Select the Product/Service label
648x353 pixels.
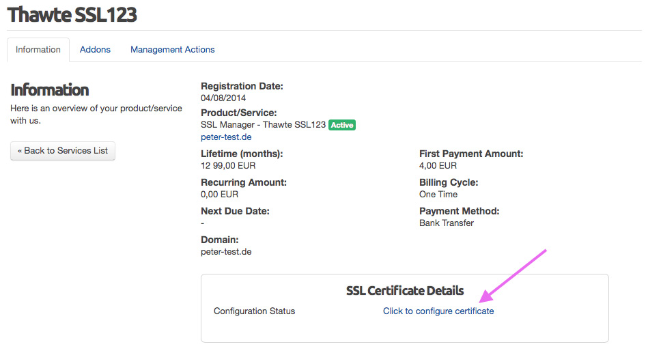238,113
